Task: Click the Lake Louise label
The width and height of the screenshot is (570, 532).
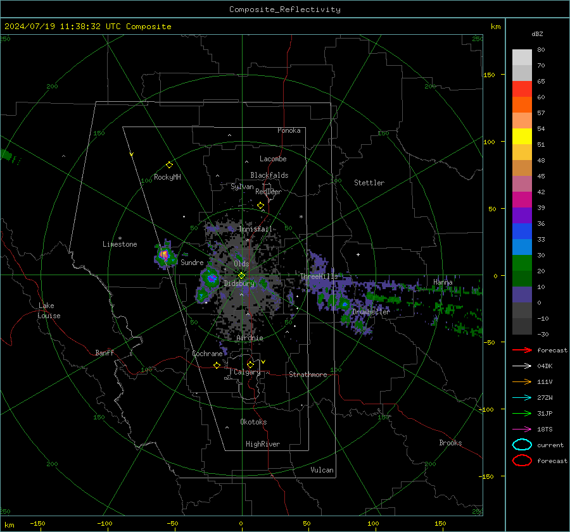Action: point(49,311)
